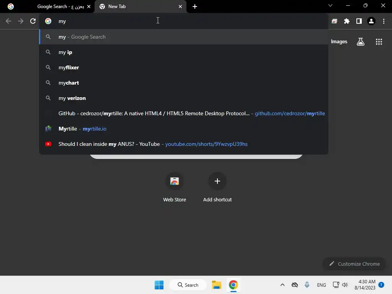Click the taskbar Search box

pyautogui.click(x=188, y=285)
